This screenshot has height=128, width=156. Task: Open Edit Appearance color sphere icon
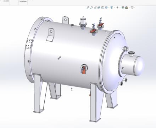123,7
